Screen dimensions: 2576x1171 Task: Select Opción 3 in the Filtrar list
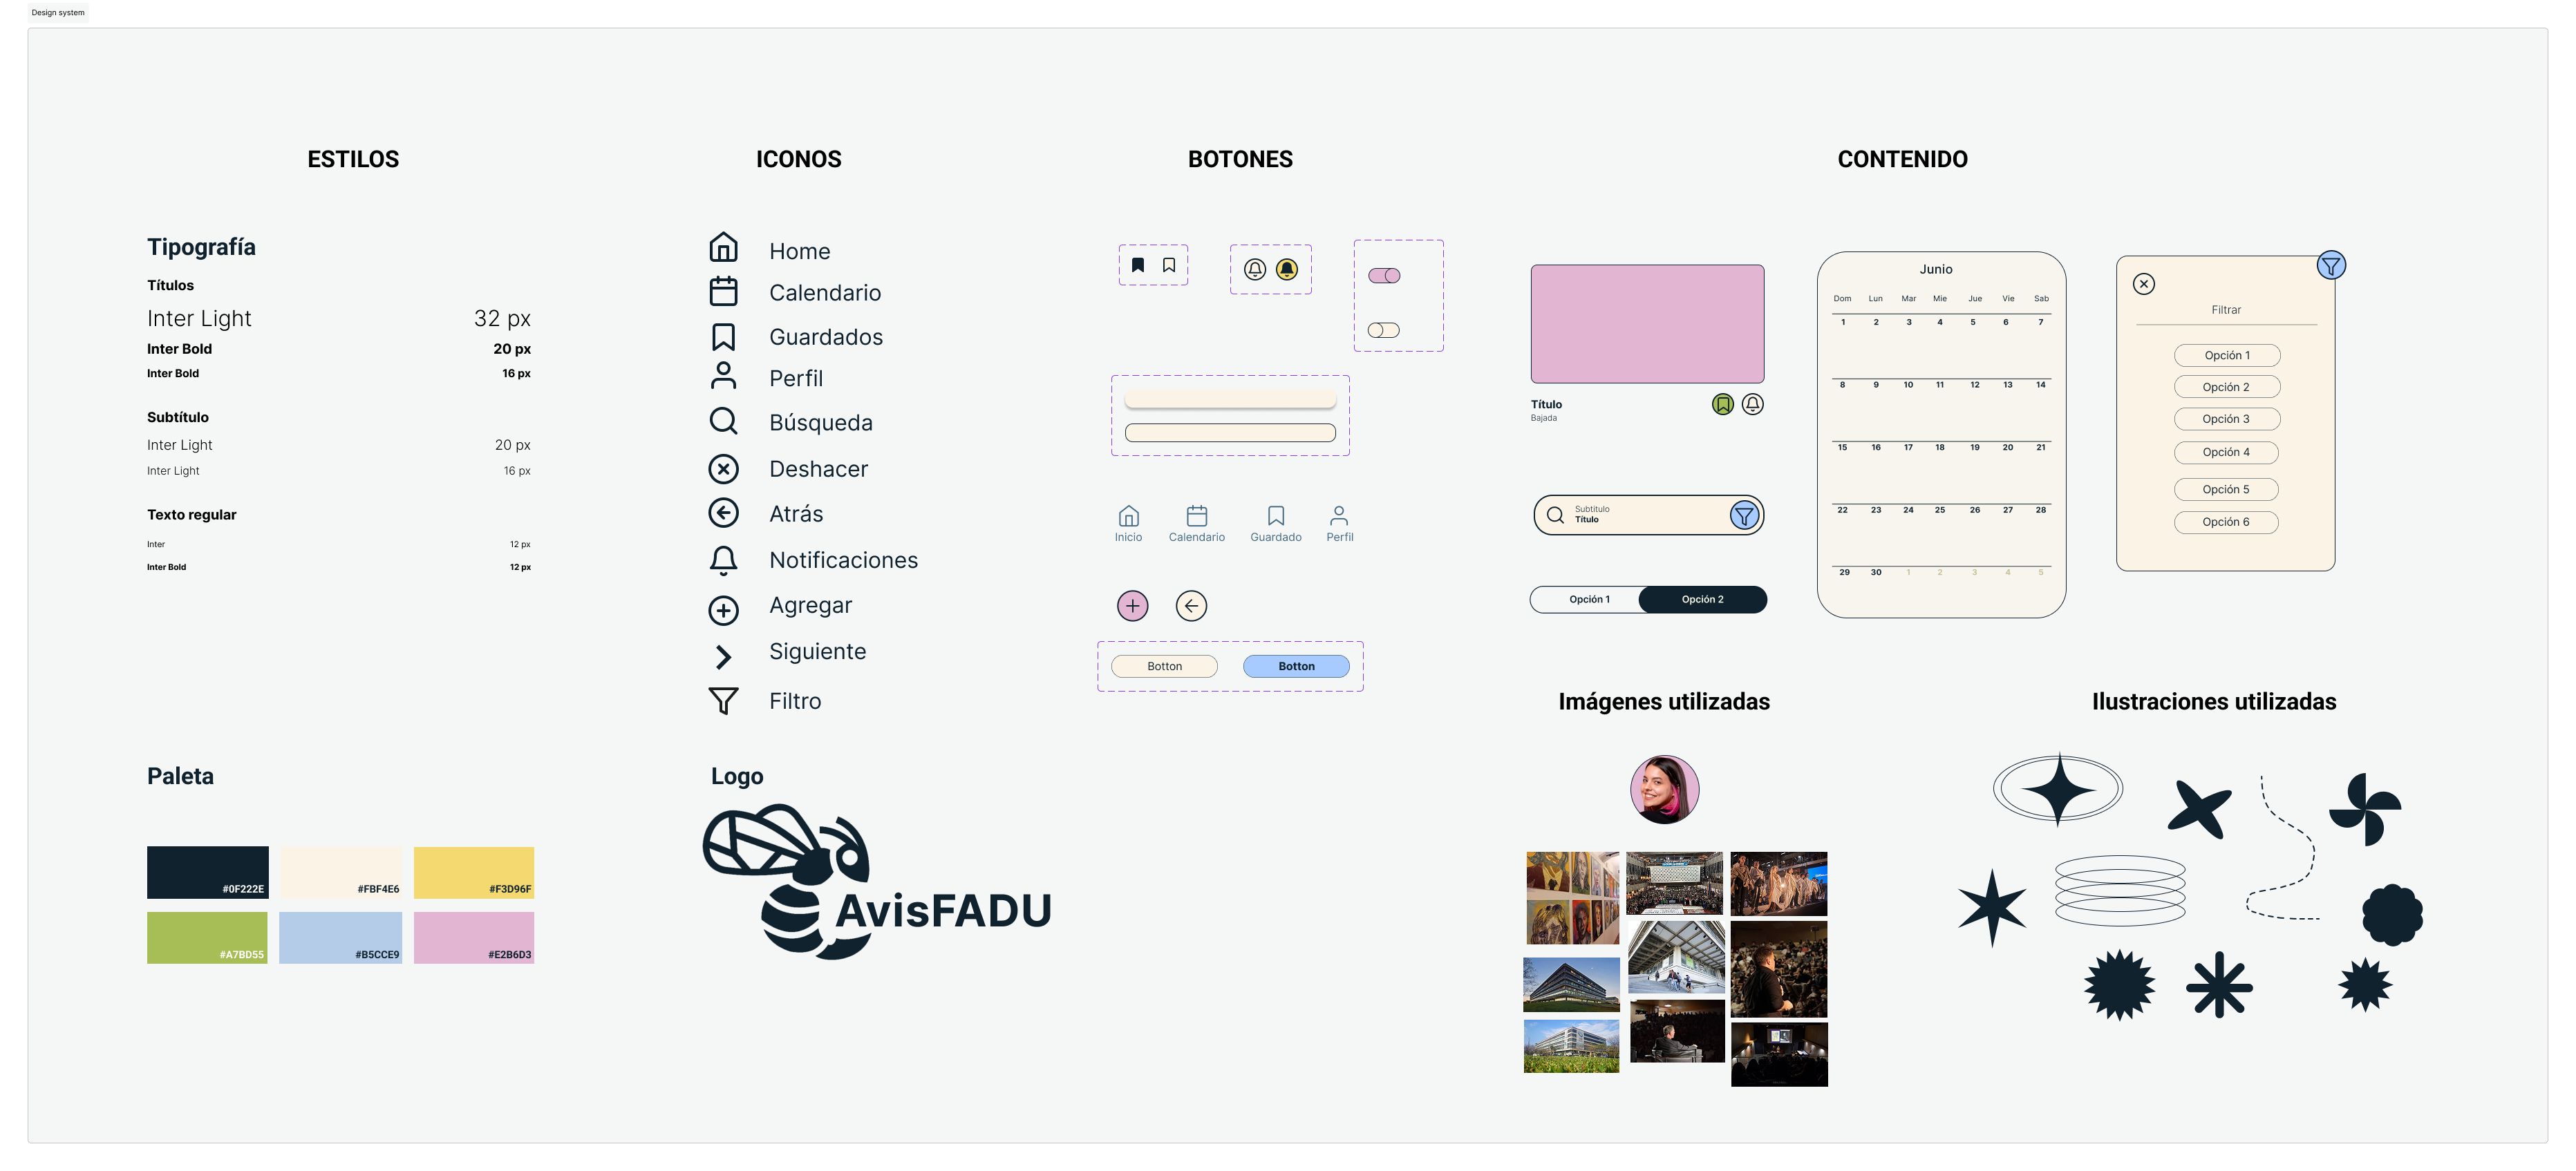tap(2227, 419)
